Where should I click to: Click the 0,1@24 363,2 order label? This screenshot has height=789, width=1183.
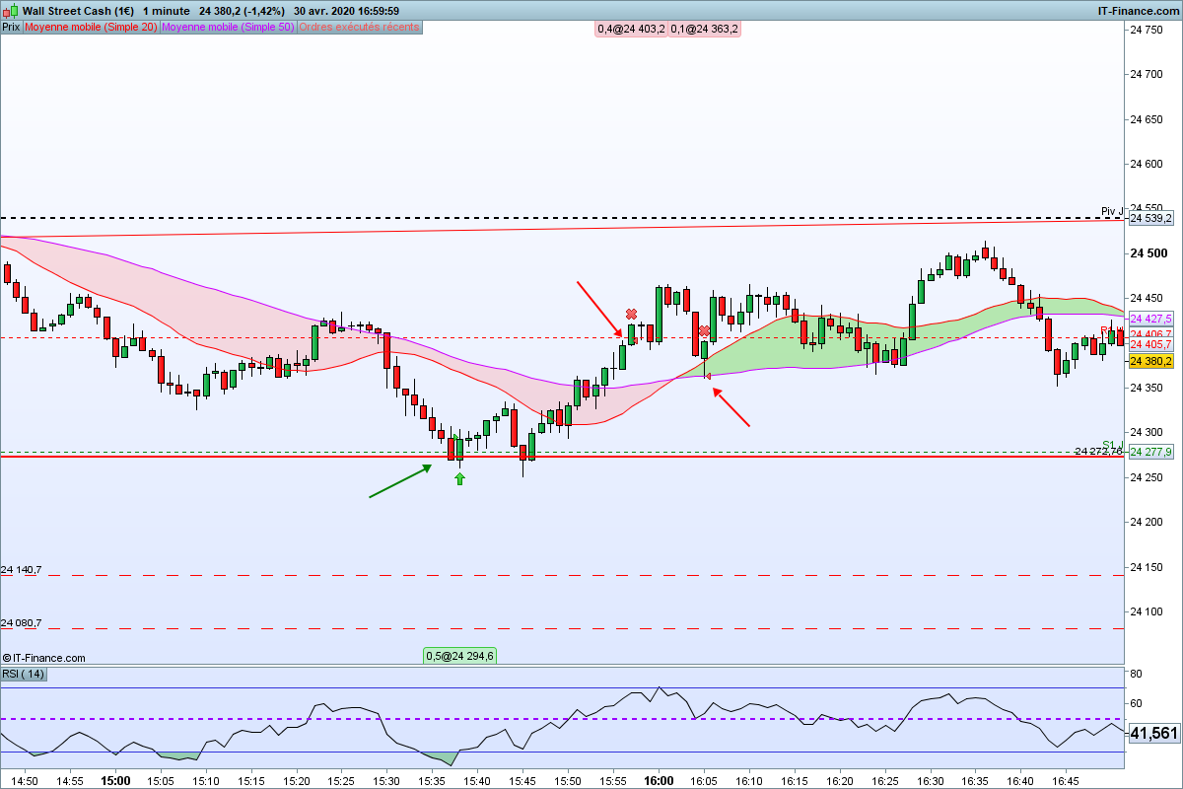(x=704, y=29)
